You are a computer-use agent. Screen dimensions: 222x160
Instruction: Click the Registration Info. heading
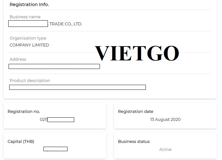pyautogui.click(x=29, y=5)
